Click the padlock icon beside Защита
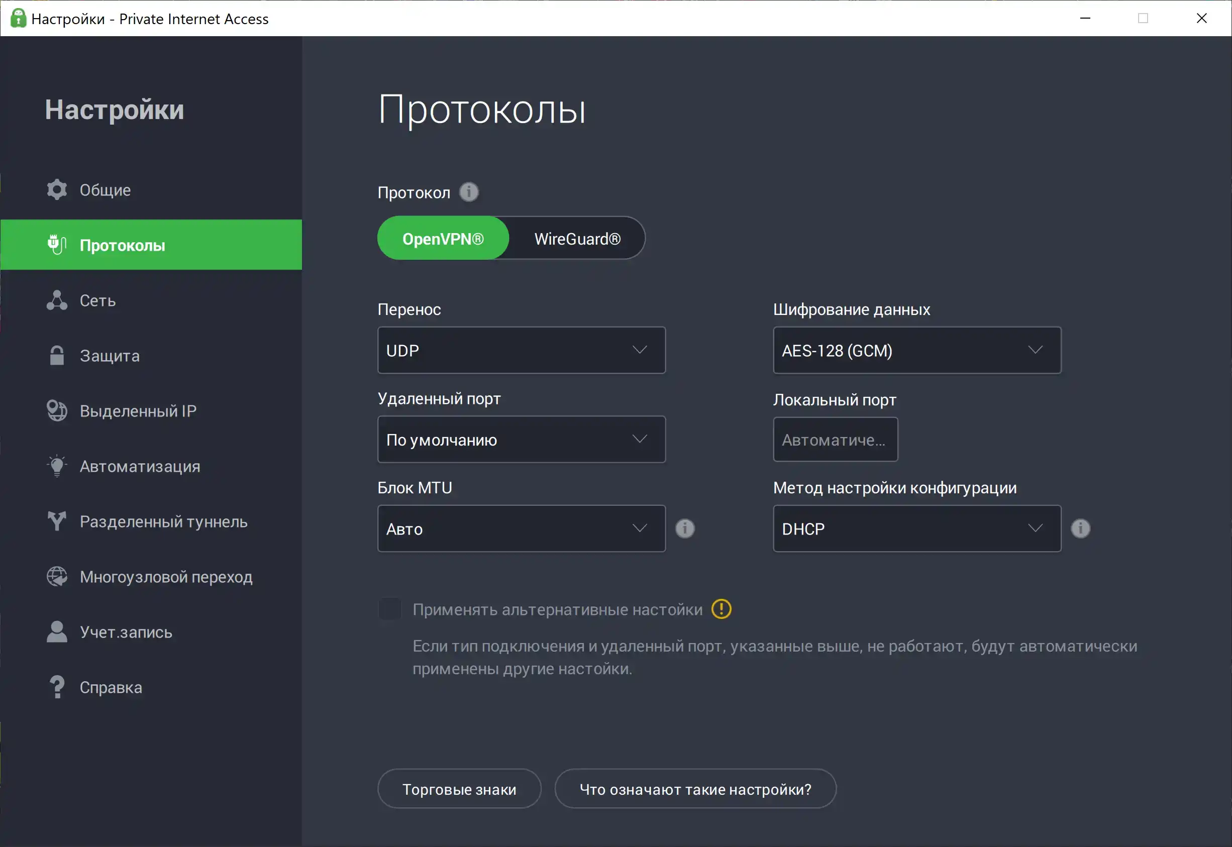The height and width of the screenshot is (847, 1232). coord(57,356)
